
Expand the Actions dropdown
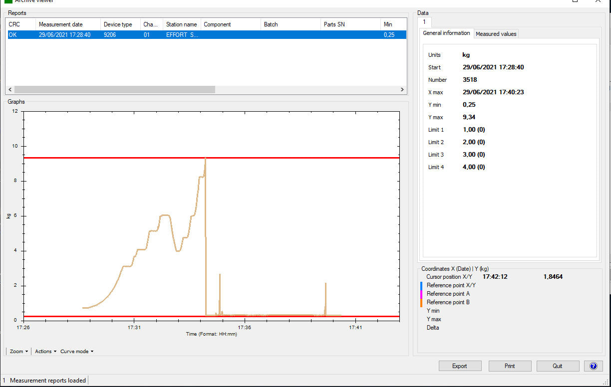coord(45,351)
